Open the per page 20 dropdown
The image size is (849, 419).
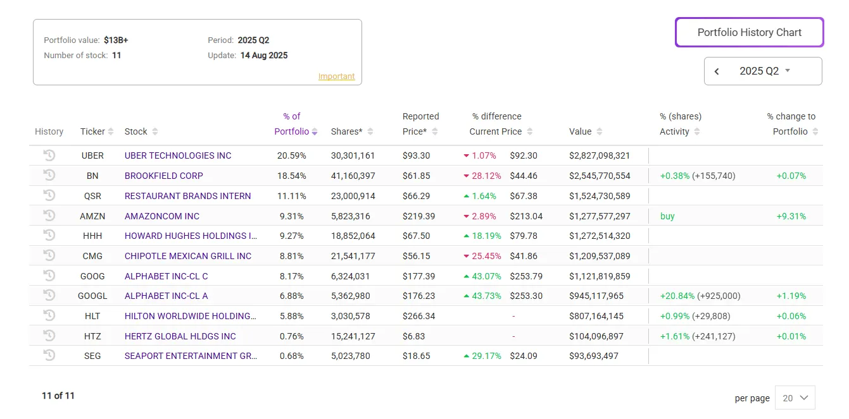[x=795, y=398]
